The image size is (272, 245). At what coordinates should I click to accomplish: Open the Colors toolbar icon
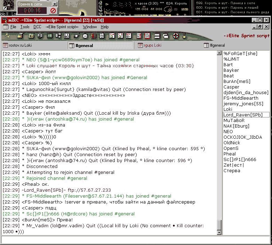94,36
